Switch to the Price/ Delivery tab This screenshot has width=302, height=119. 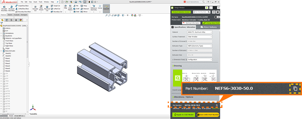209,27
